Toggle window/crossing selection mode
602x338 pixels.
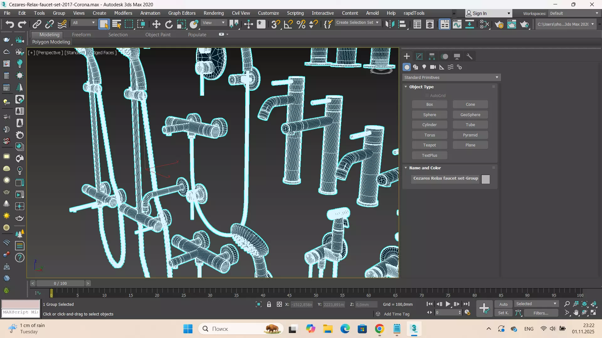pos(141,24)
